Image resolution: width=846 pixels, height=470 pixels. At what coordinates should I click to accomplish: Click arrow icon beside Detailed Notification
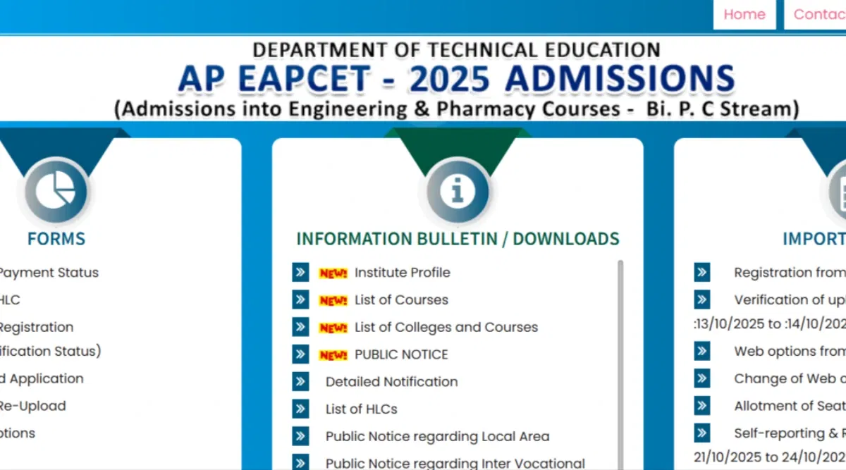tap(301, 382)
